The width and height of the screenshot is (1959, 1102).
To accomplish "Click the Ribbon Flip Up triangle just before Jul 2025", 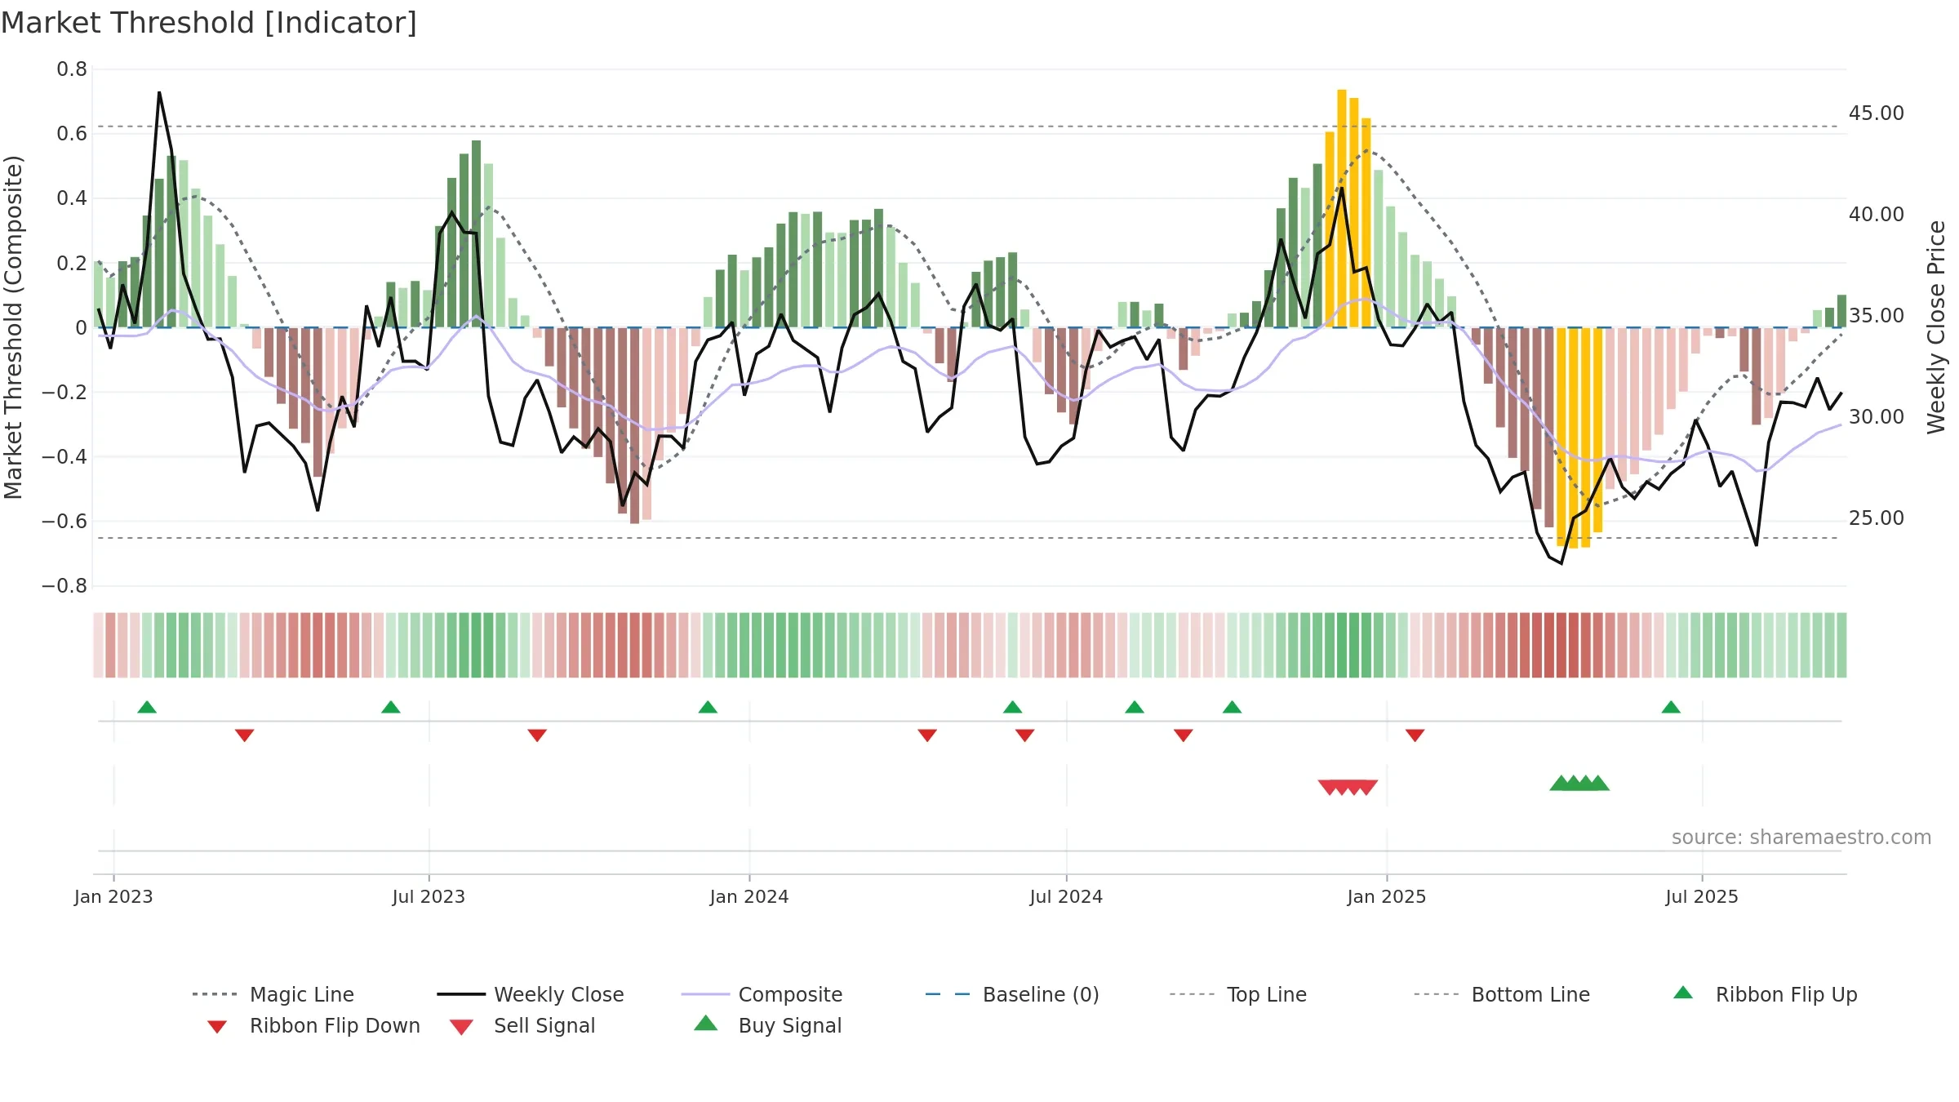I will tap(1671, 707).
